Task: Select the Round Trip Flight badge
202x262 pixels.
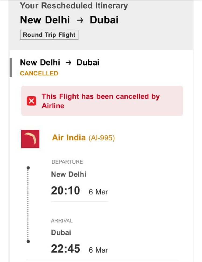Action: pyautogui.click(x=49, y=35)
